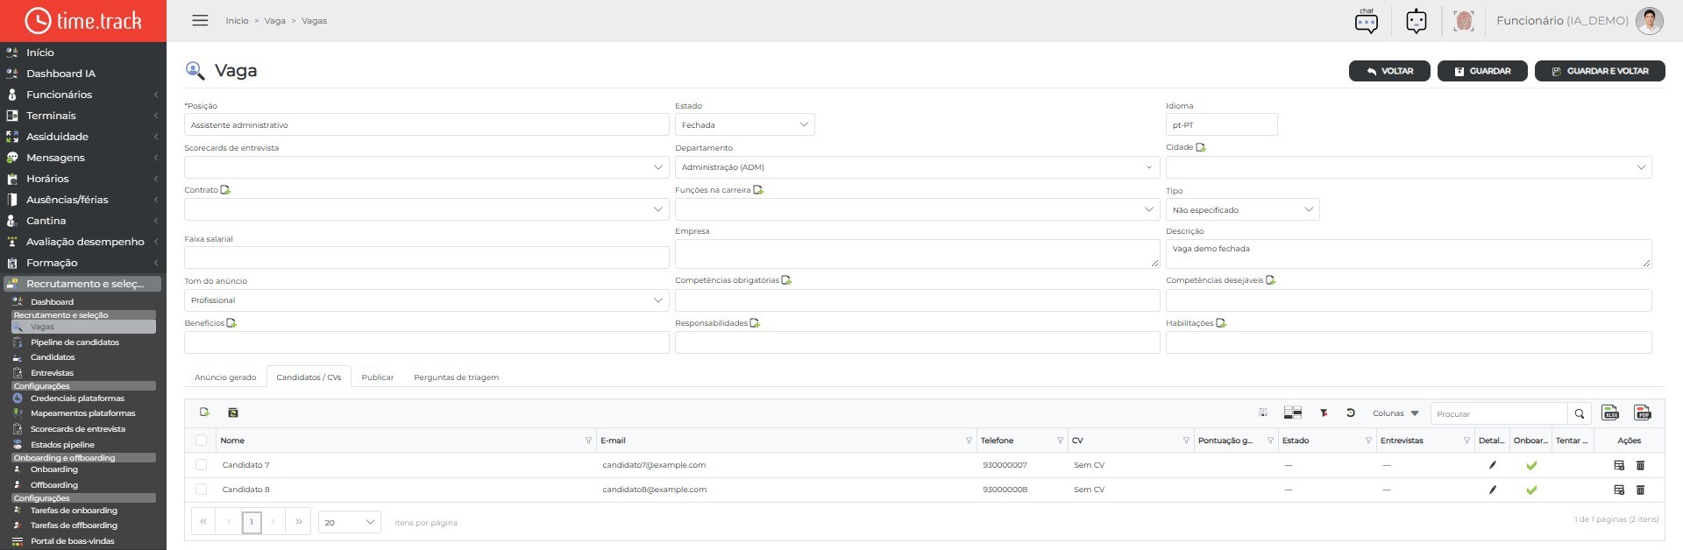The height and width of the screenshot is (550, 1683).
Task: Switch to the Anúncio gerado tab
Action: pyautogui.click(x=225, y=377)
